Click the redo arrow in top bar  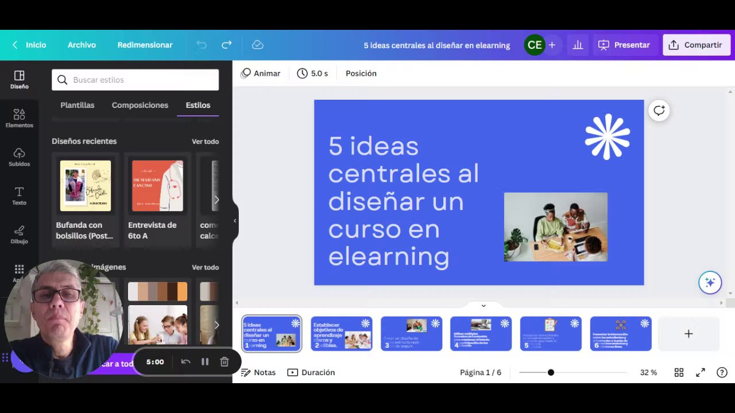tap(226, 45)
